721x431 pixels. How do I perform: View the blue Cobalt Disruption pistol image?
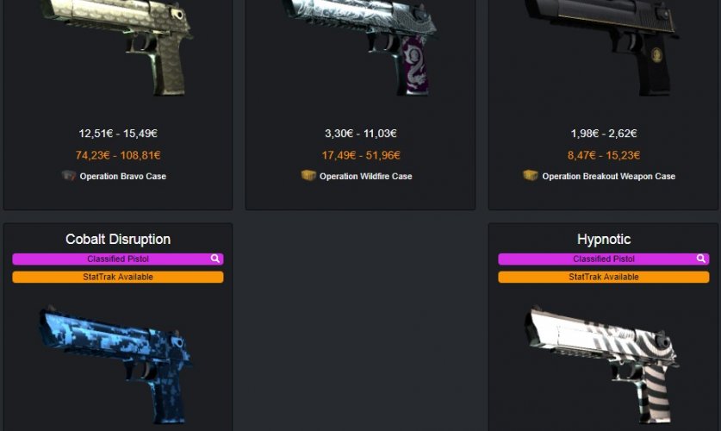pos(116,364)
